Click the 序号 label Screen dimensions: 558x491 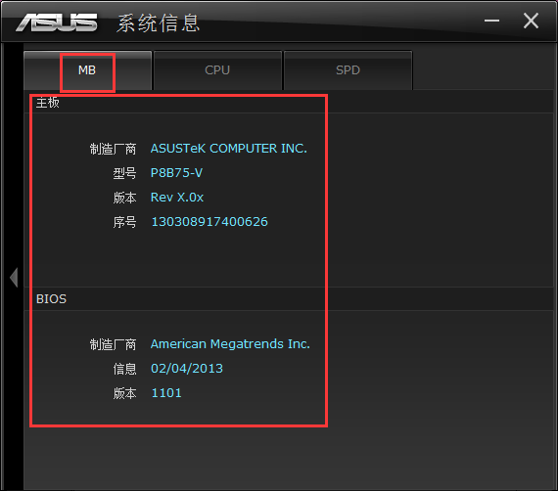124,222
